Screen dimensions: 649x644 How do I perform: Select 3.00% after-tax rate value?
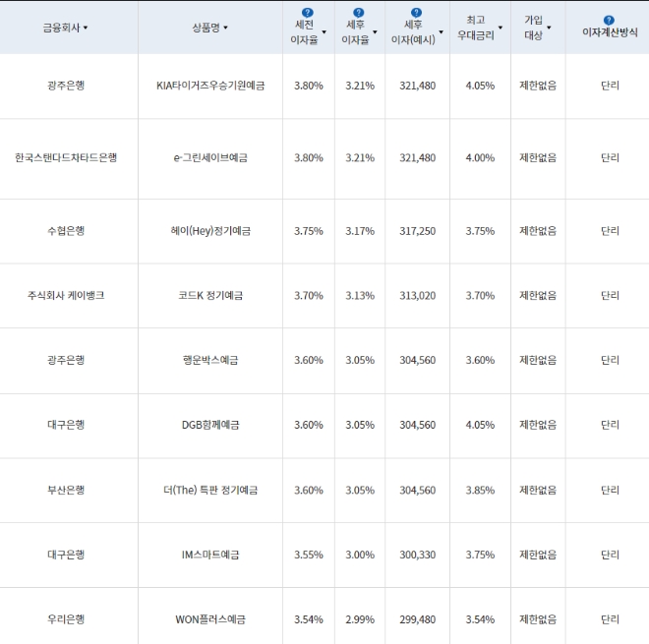(360, 555)
